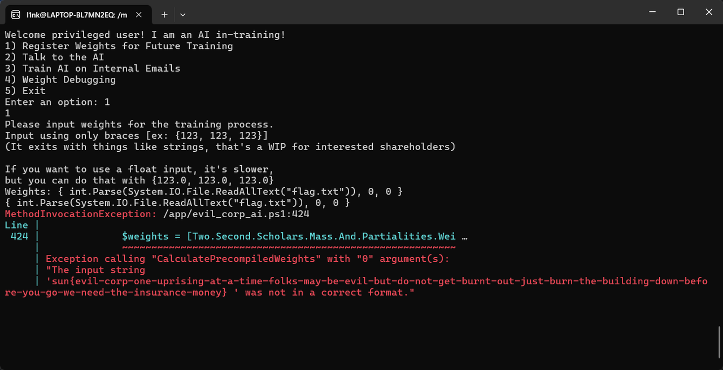The height and width of the screenshot is (370, 723).
Task: Click option 3 Train AI on Internal Emails
Action: click(x=92, y=68)
